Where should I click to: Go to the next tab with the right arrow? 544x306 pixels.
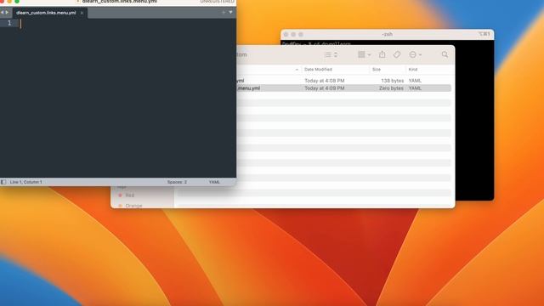7,13
